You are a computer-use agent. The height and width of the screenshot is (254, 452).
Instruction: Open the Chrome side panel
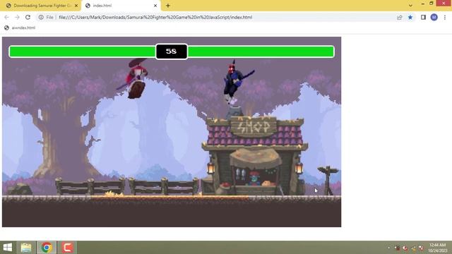coord(423,17)
